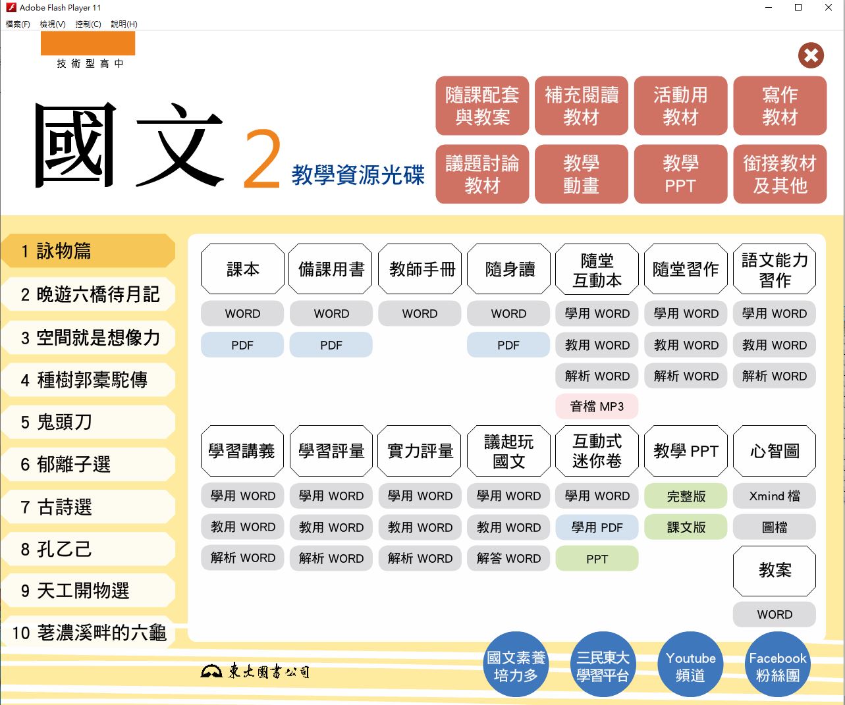The width and height of the screenshot is (845, 705).
Task: Switch to lesson 8 孔乙己
Action: click(89, 550)
